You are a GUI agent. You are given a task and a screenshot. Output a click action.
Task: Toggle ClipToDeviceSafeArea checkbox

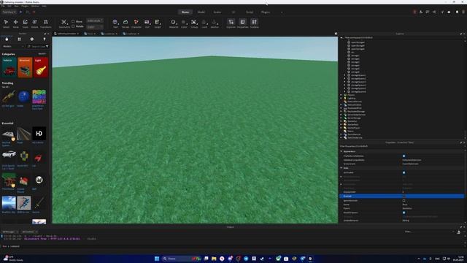[x=404, y=156]
